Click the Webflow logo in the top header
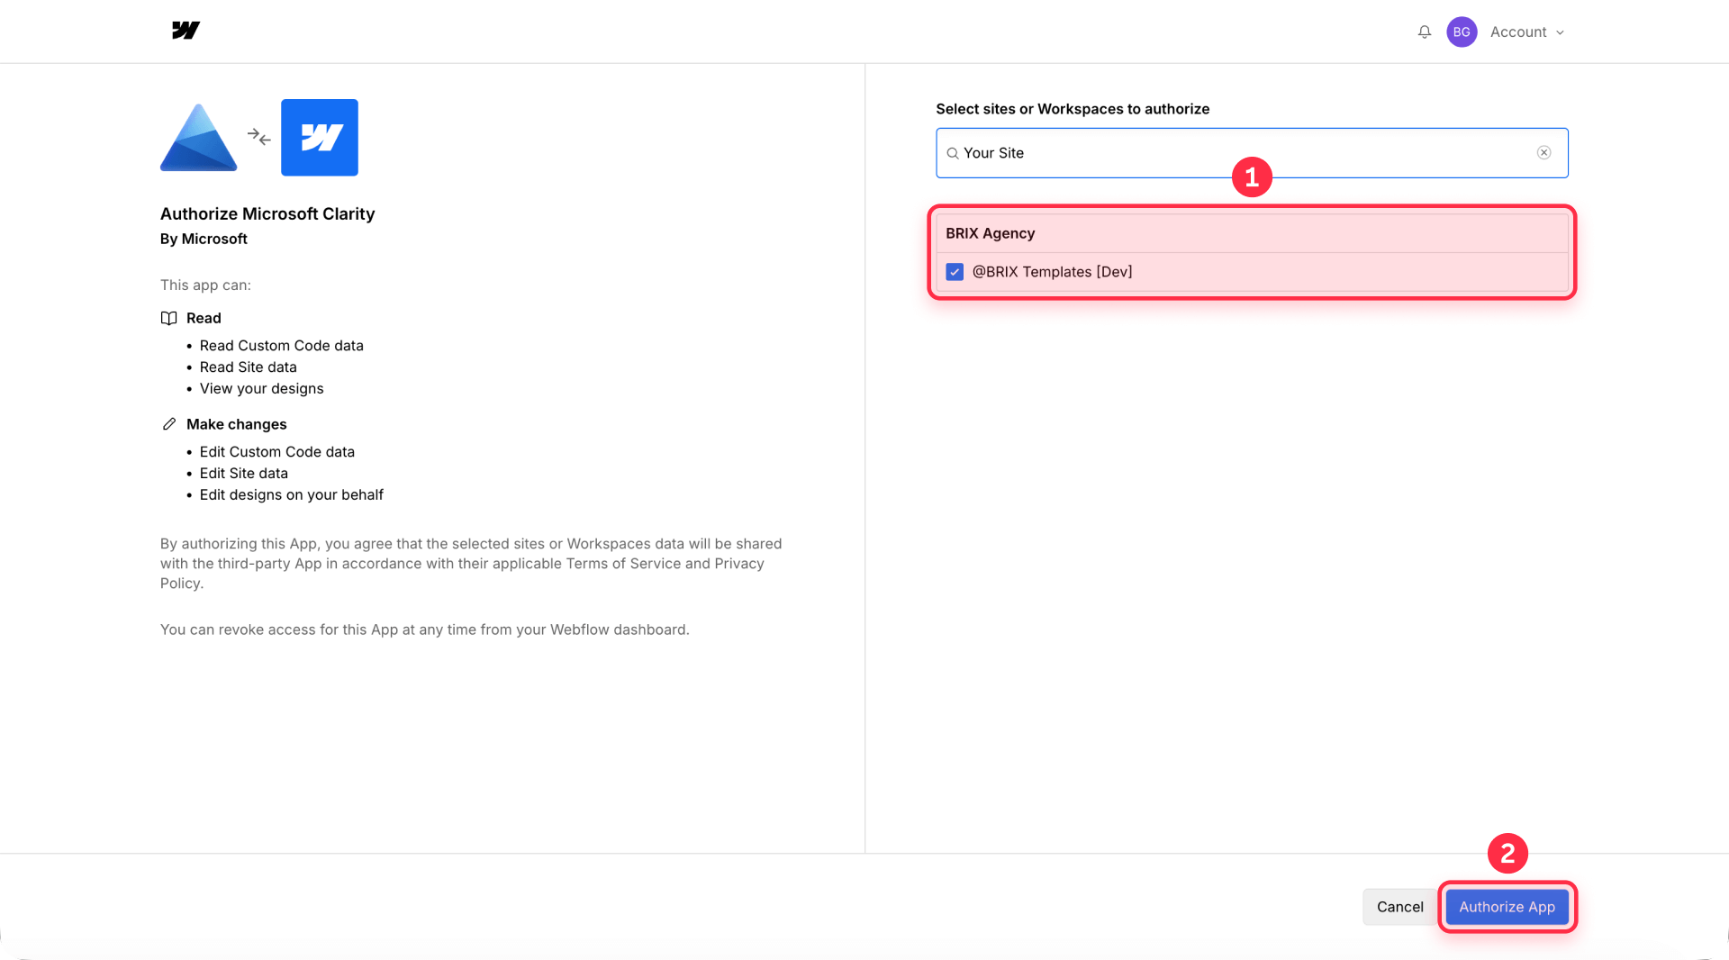1729x960 pixels. (x=185, y=31)
